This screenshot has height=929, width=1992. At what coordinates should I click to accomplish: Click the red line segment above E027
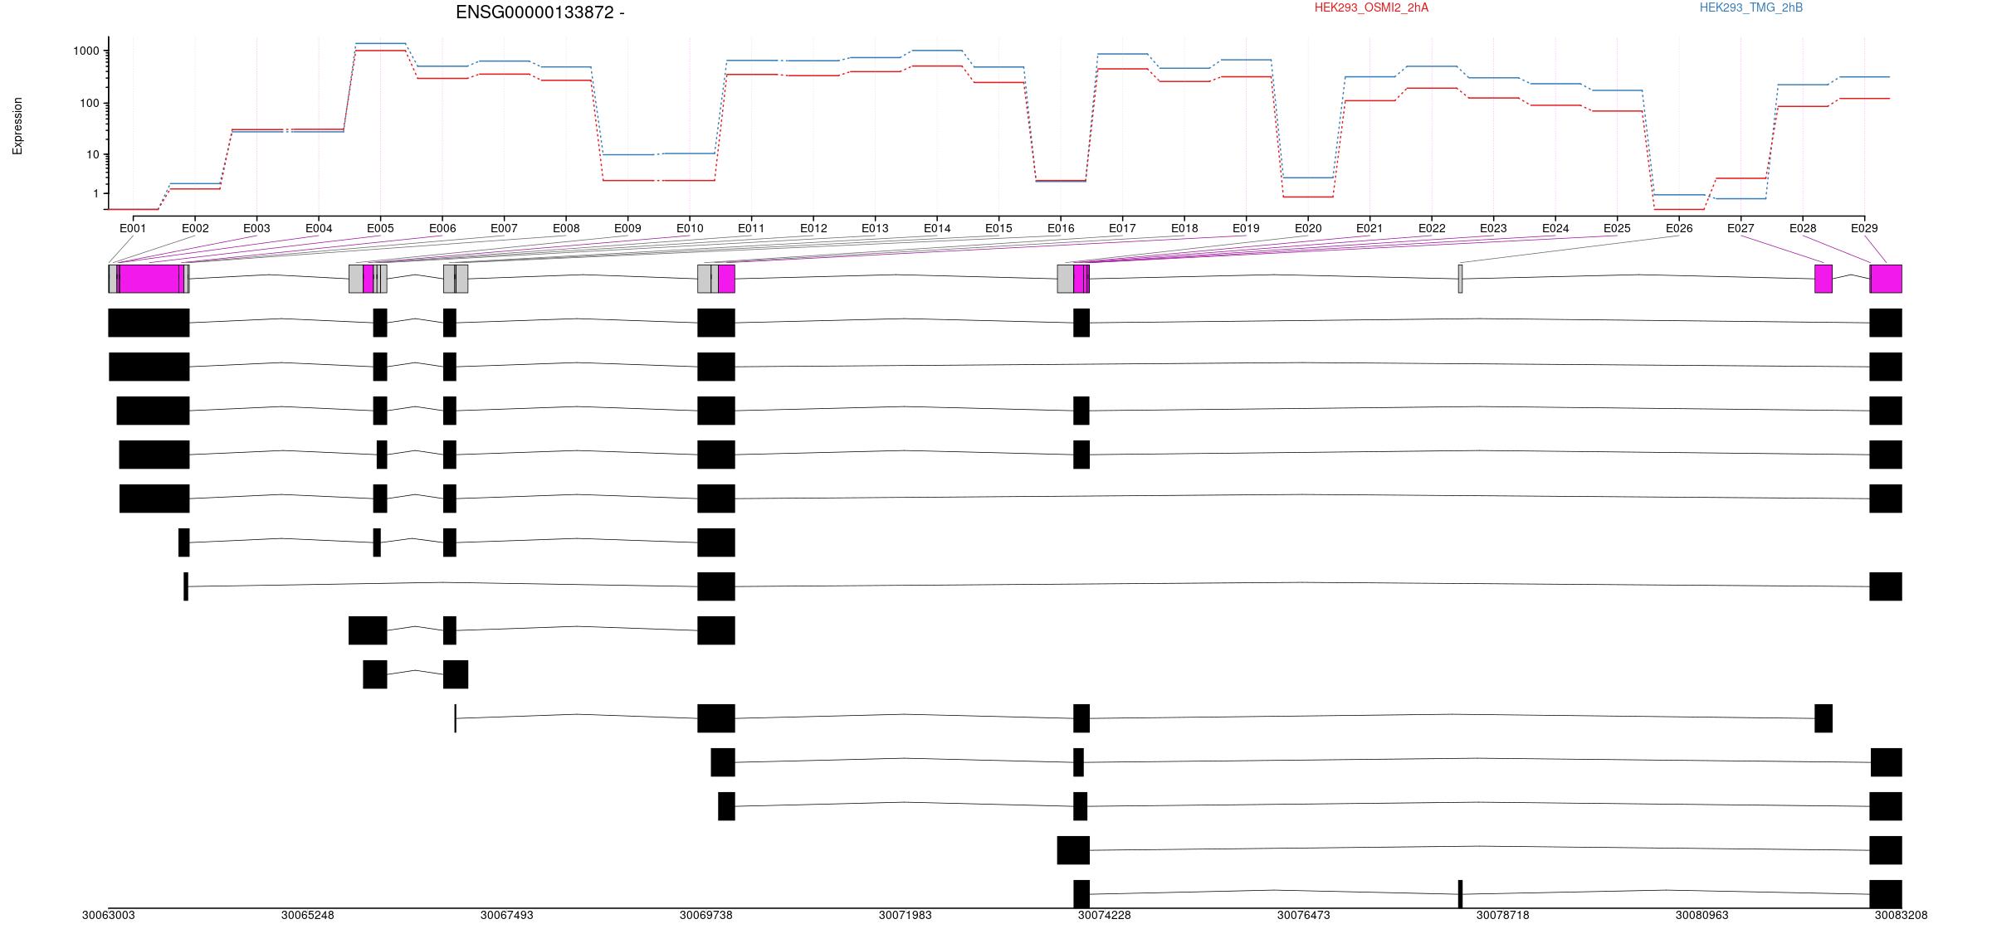1741,178
